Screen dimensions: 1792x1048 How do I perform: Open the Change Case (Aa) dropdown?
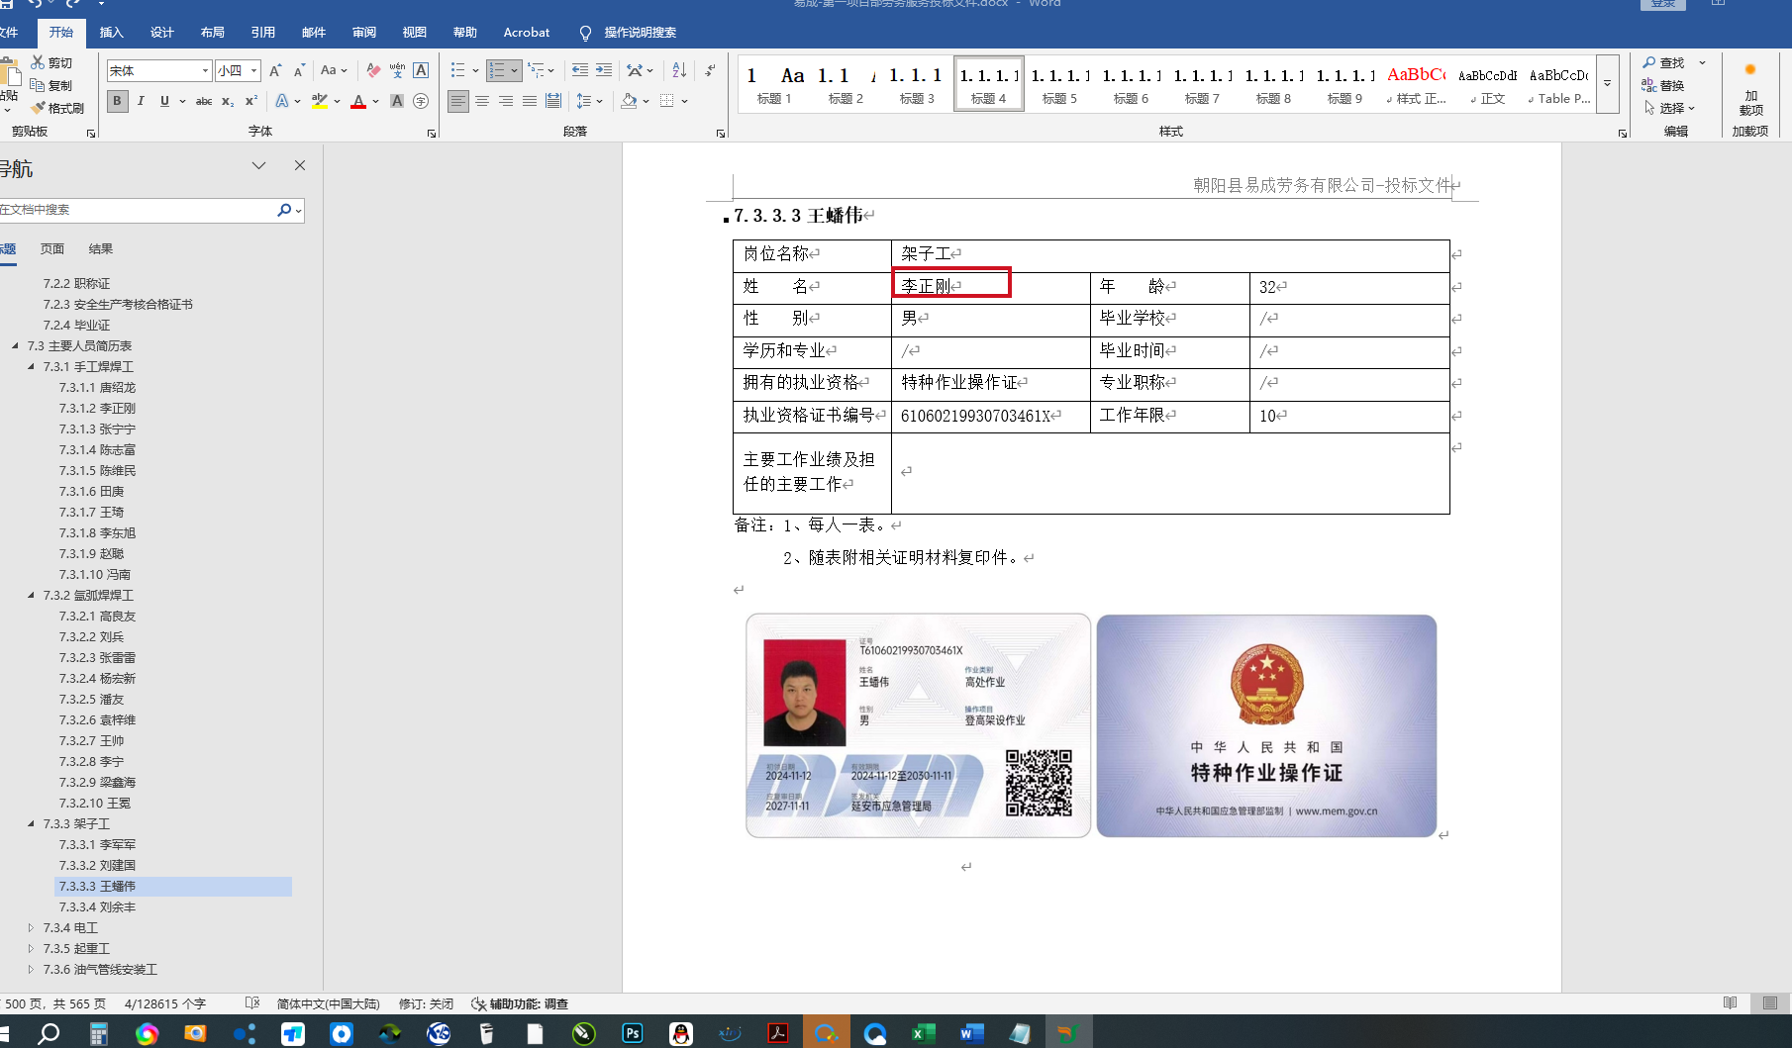tap(333, 70)
